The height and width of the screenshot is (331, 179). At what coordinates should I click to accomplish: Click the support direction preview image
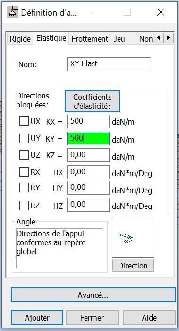click(133, 237)
